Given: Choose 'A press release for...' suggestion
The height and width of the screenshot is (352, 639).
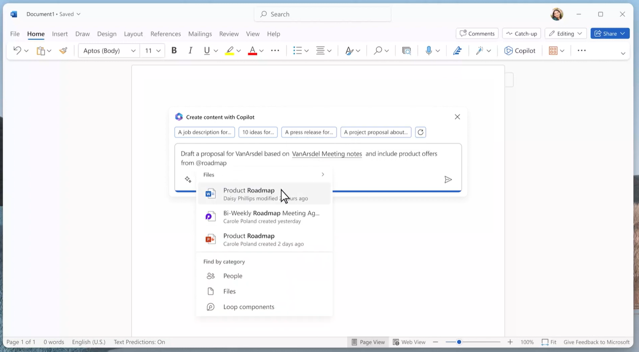Looking at the screenshot, I should (309, 132).
